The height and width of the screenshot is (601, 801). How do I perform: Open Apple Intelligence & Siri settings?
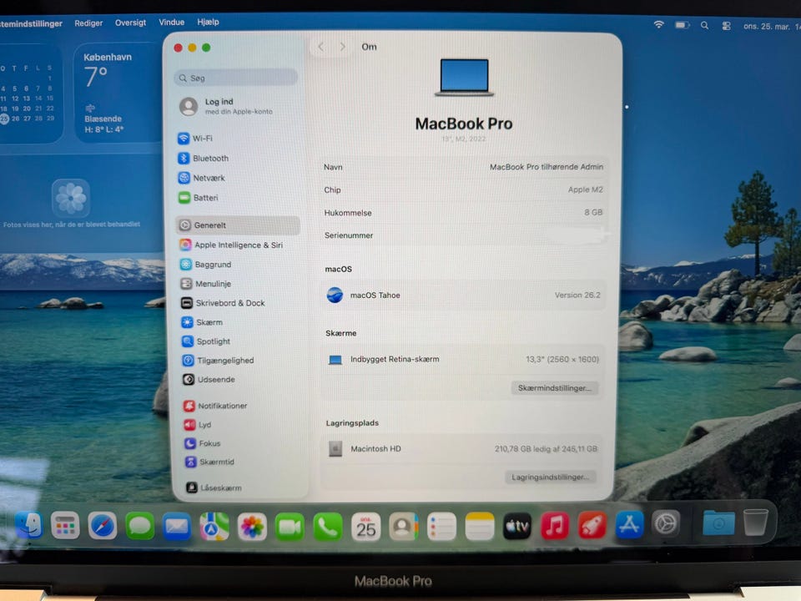[x=238, y=245]
